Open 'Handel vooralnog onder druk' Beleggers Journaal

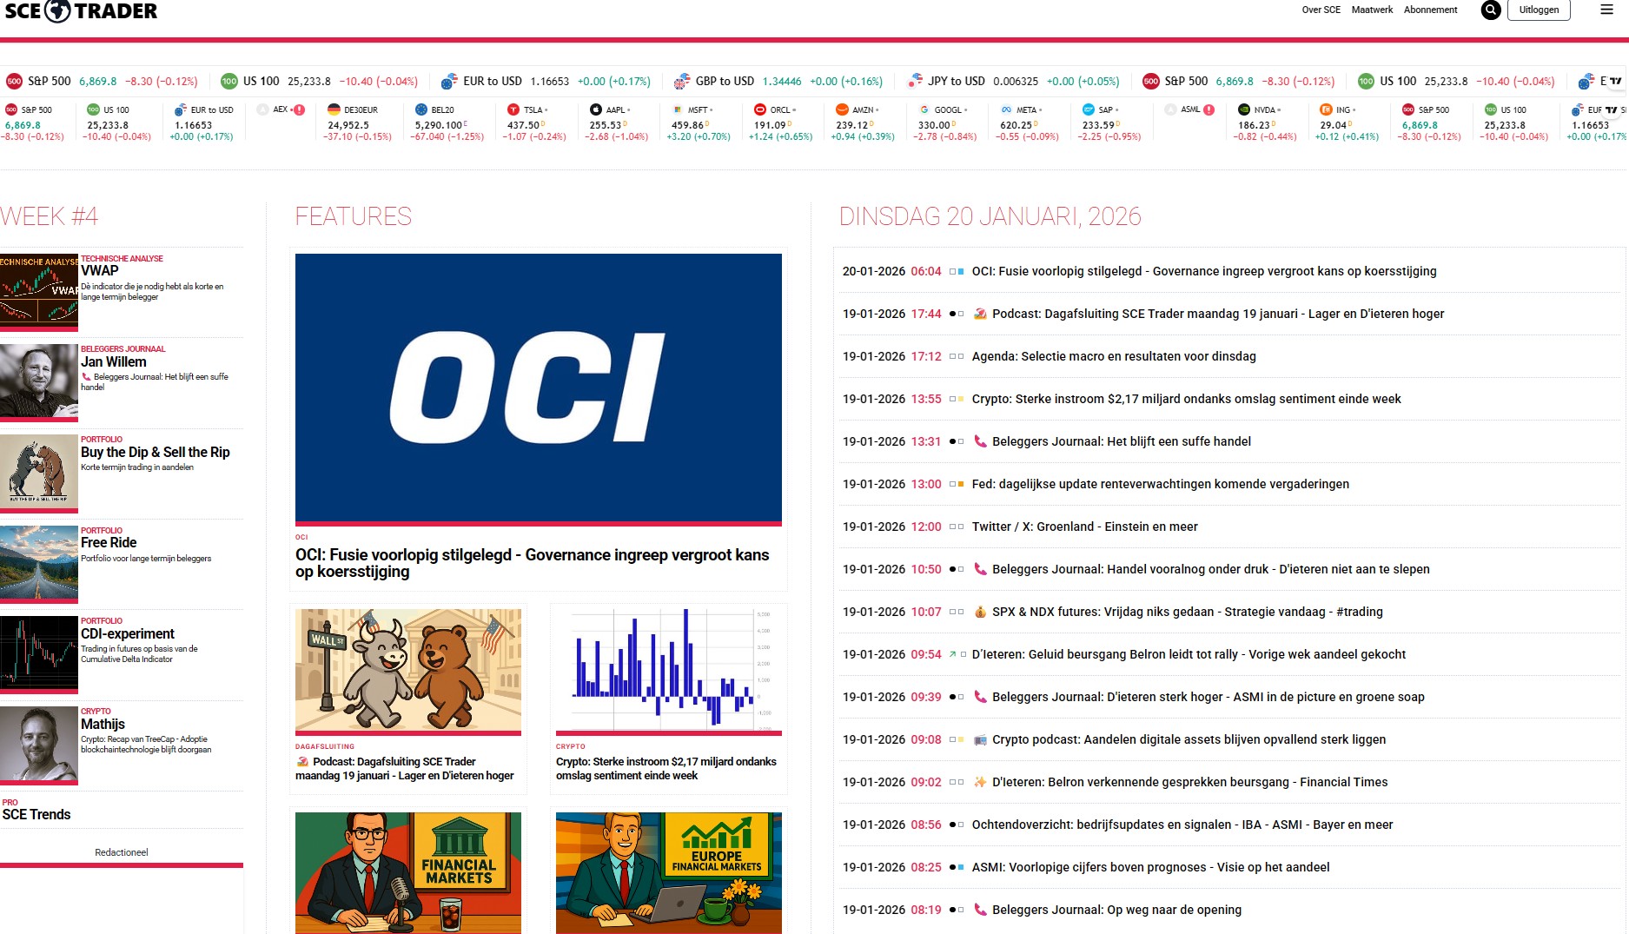click(1211, 569)
